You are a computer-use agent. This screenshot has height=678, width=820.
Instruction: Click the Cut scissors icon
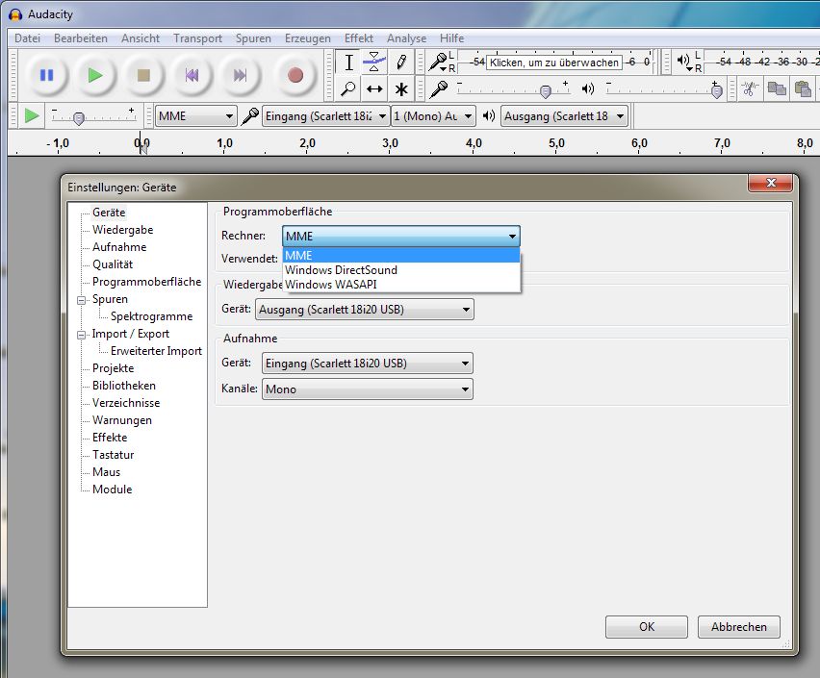click(750, 88)
